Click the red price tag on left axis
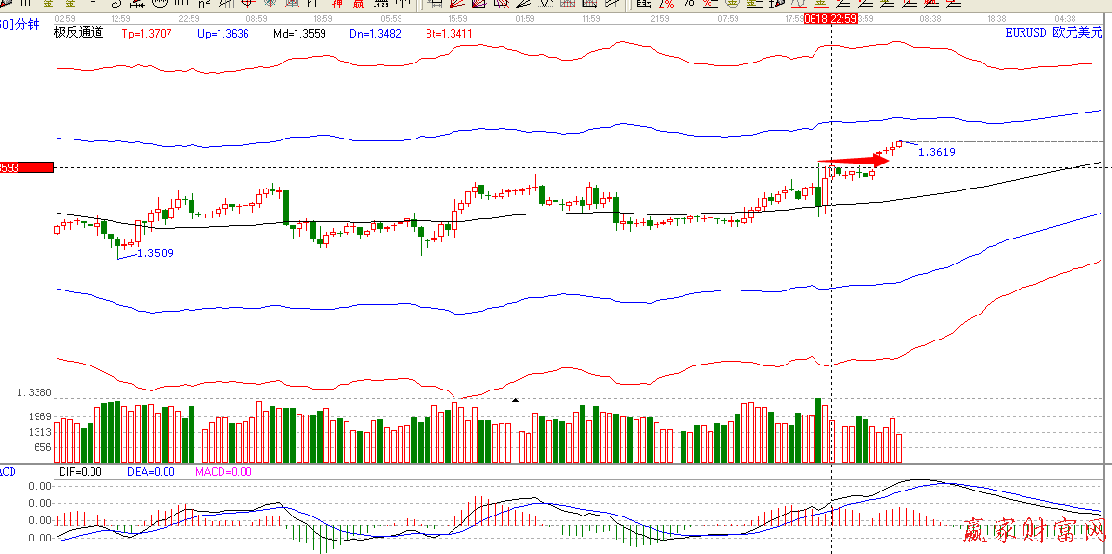 pos(26,167)
